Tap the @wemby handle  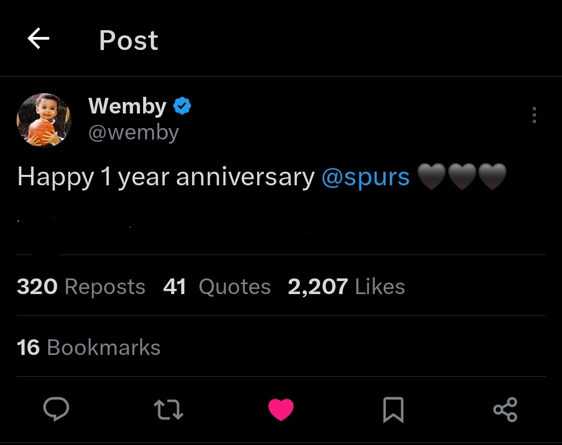133,132
